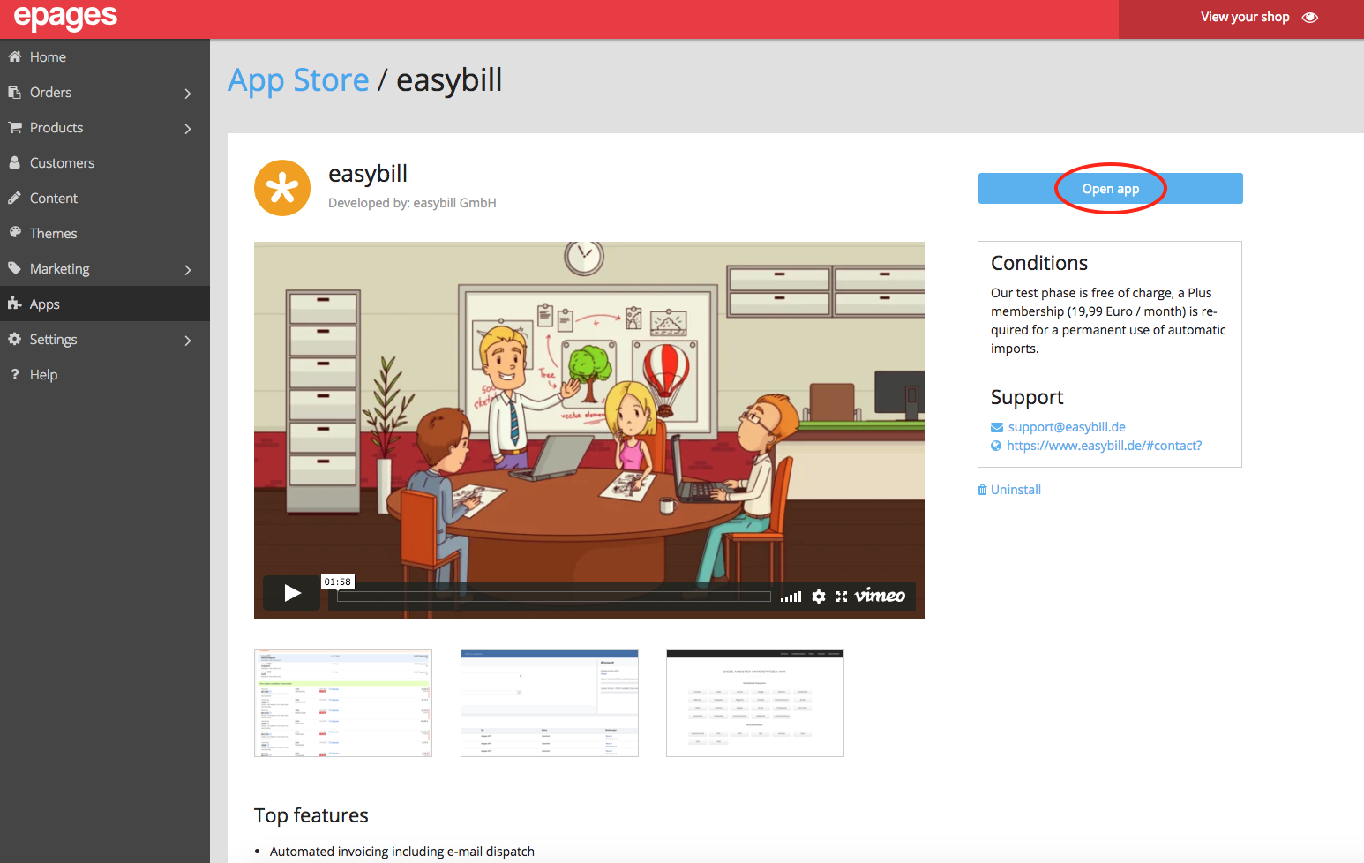Image resolution: width=1364 pixels, height=863 pixels.
Task: Click the globe icon beside contact link
Action: (996, 446)
